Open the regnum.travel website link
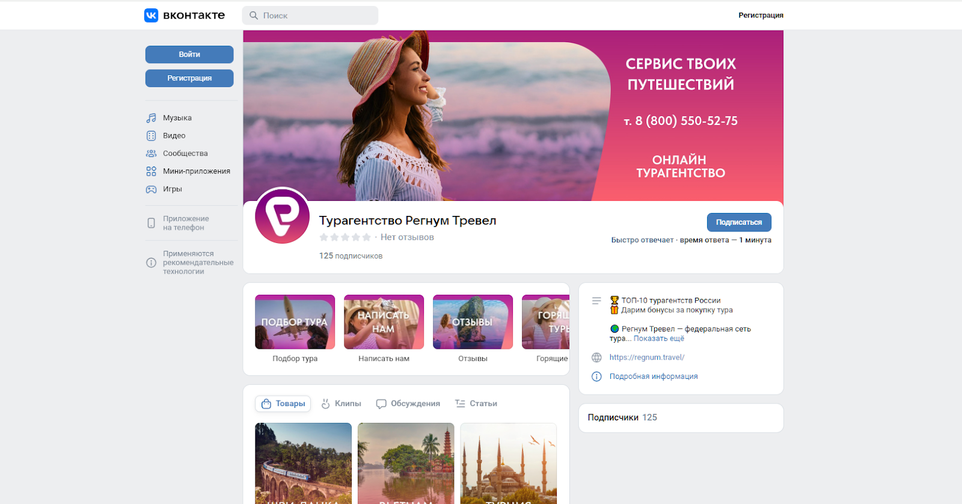Image resolution: width=962 pixels, height=504 pixels. pos(647,357)
